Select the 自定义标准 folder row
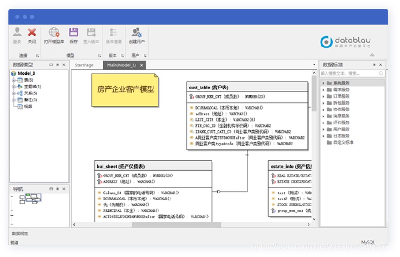This screenshot has width=400, height=257. point(352,142)
